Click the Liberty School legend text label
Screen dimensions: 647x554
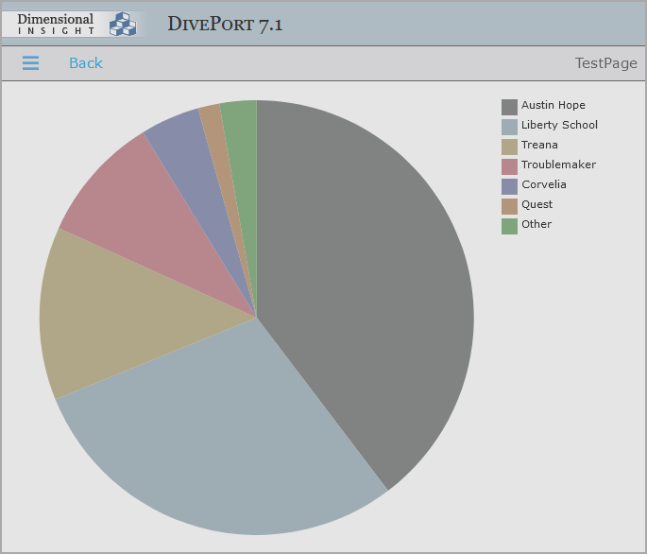tap(559, 126)
